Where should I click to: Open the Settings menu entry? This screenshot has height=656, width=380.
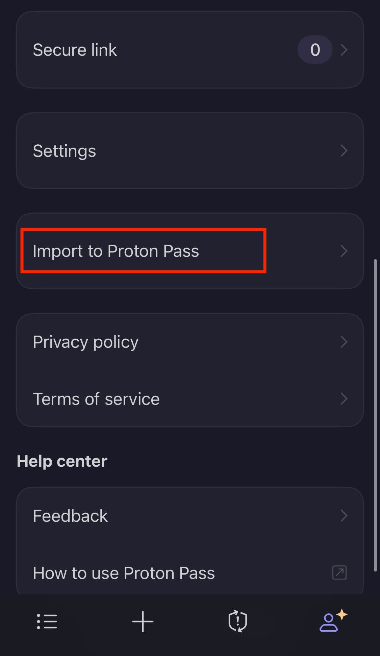click(x=64, y=151)
